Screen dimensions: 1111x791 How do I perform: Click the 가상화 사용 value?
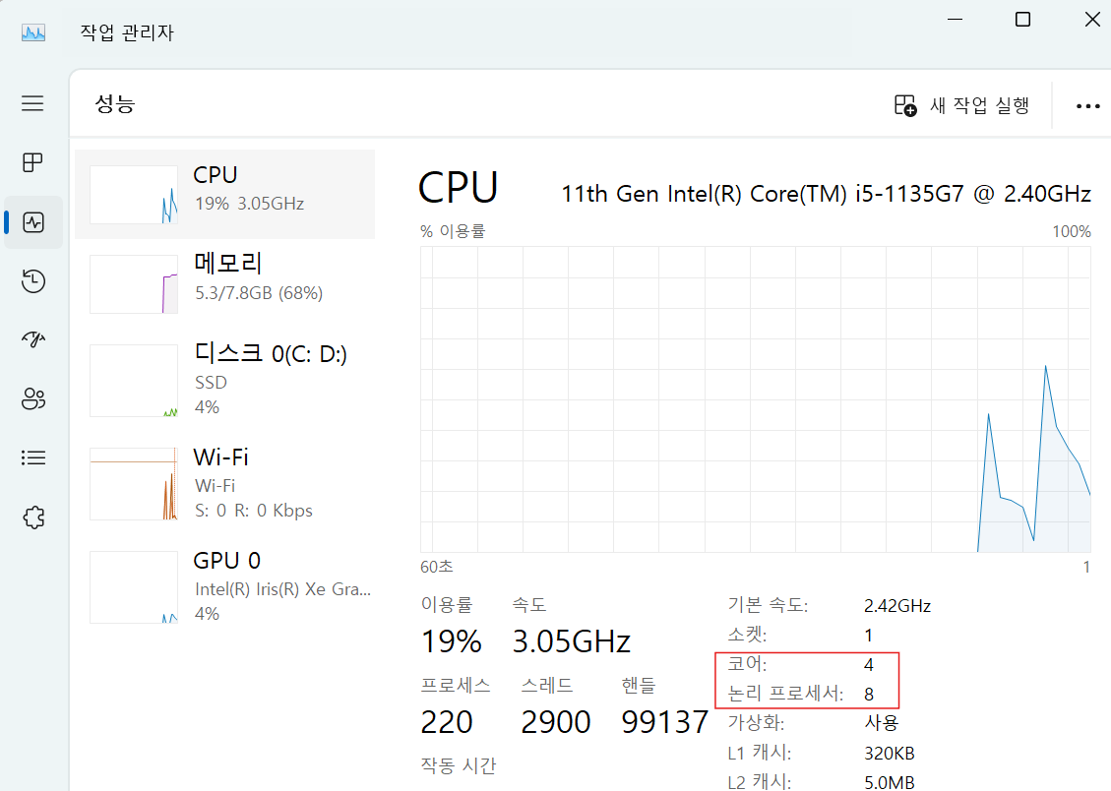pos(882,723)
